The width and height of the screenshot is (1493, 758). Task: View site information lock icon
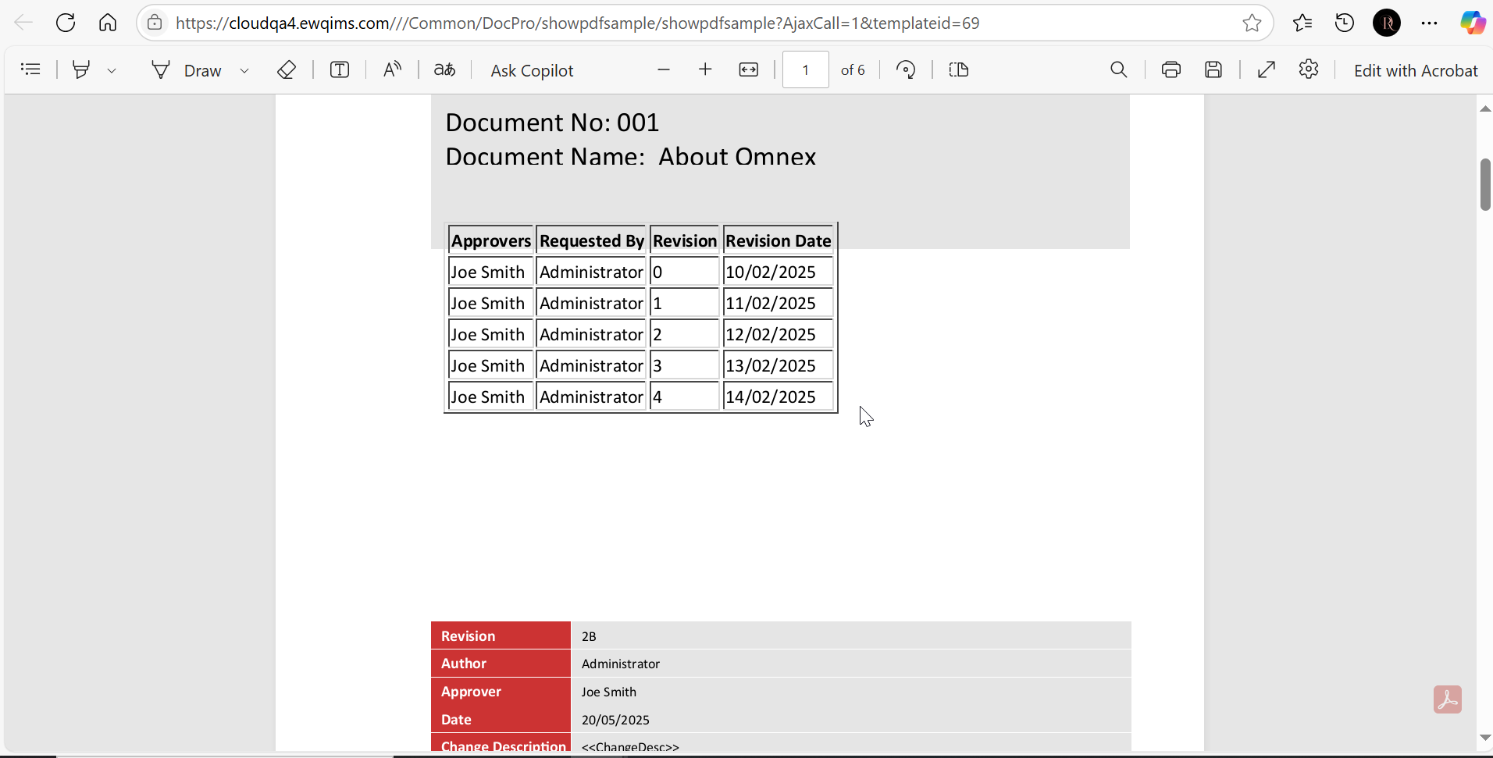[155, 23]
